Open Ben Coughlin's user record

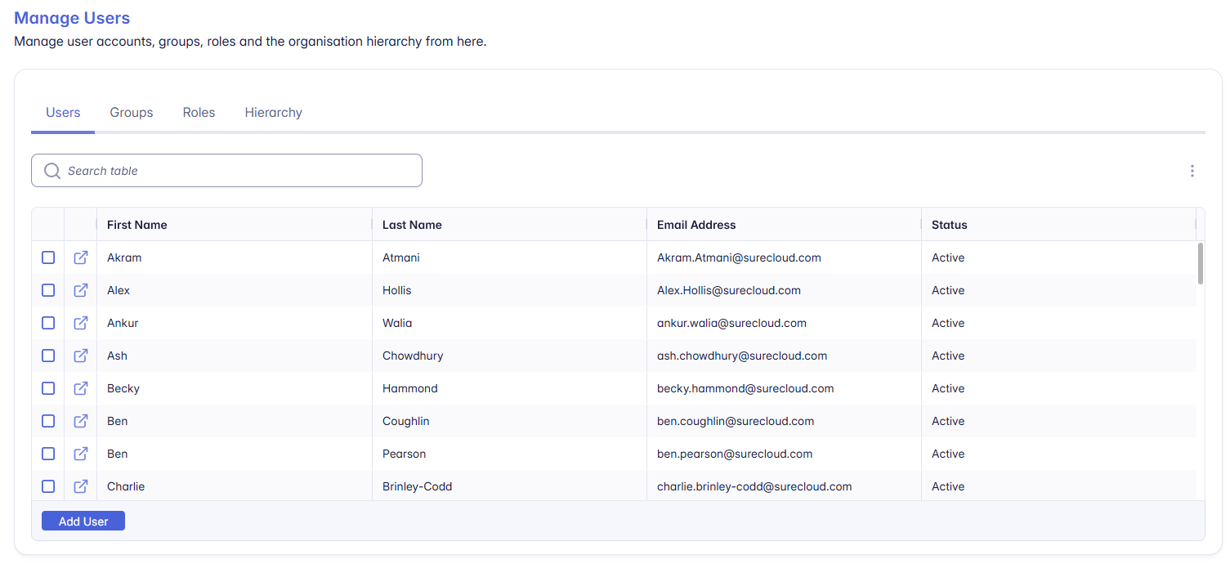click(x=80, y=420)
